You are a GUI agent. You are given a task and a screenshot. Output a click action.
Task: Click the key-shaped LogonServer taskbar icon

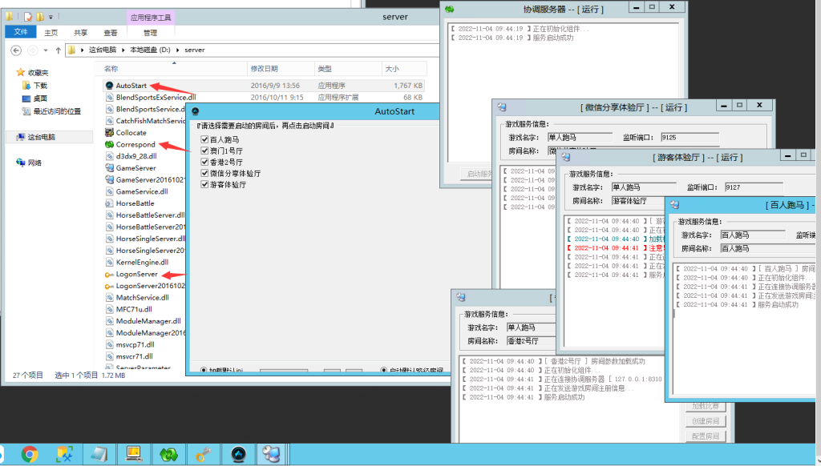204,454
